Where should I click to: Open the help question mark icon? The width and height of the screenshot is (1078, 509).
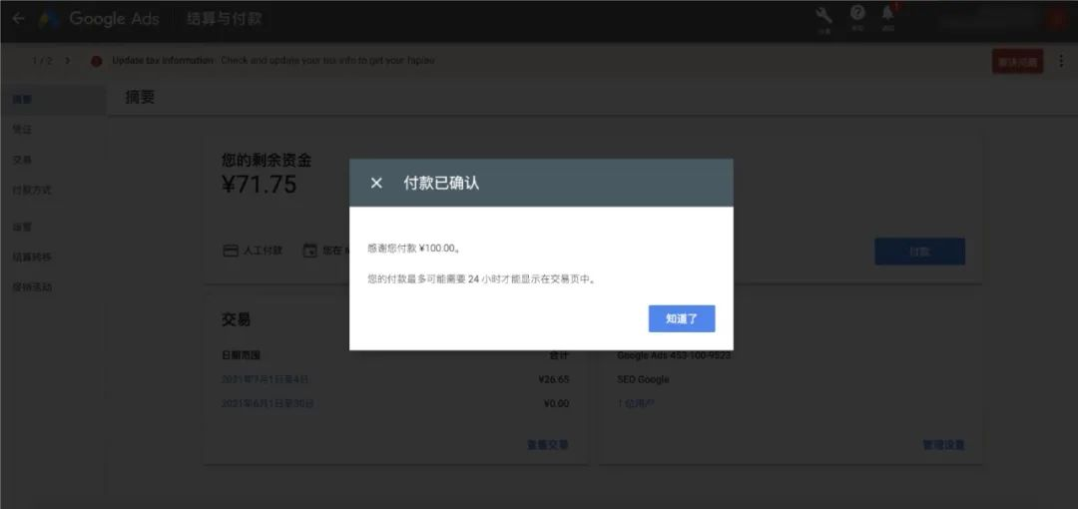[857, 13]
